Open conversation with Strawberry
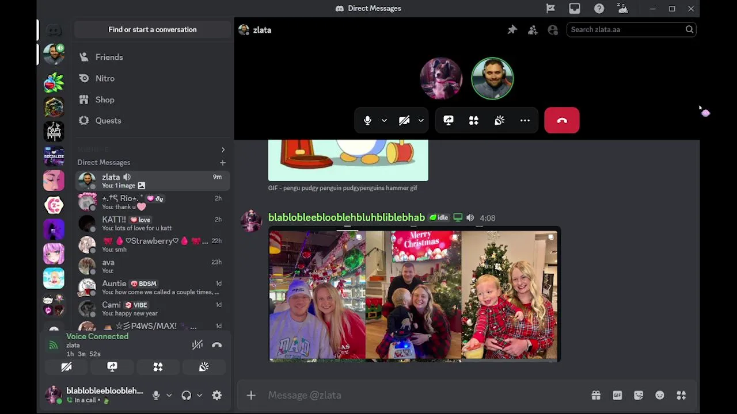This screenshot has height=414, width=737. (x=153, y=245)
